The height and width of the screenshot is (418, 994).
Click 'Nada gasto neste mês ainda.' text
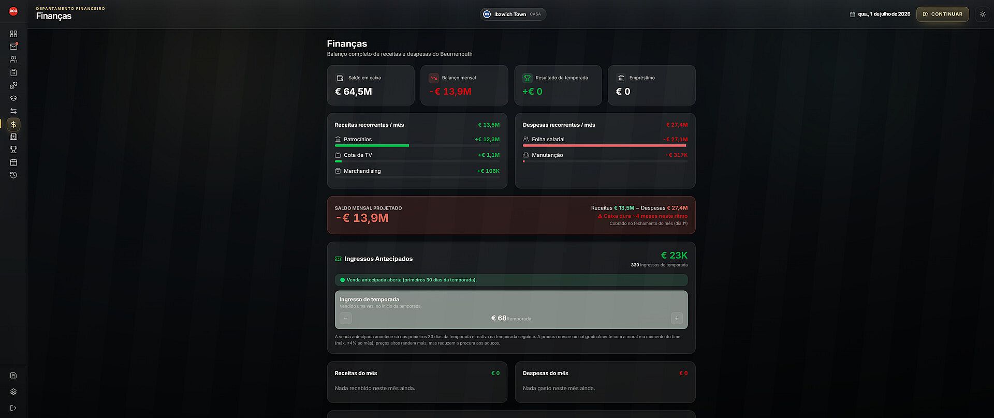pos(559,389)
